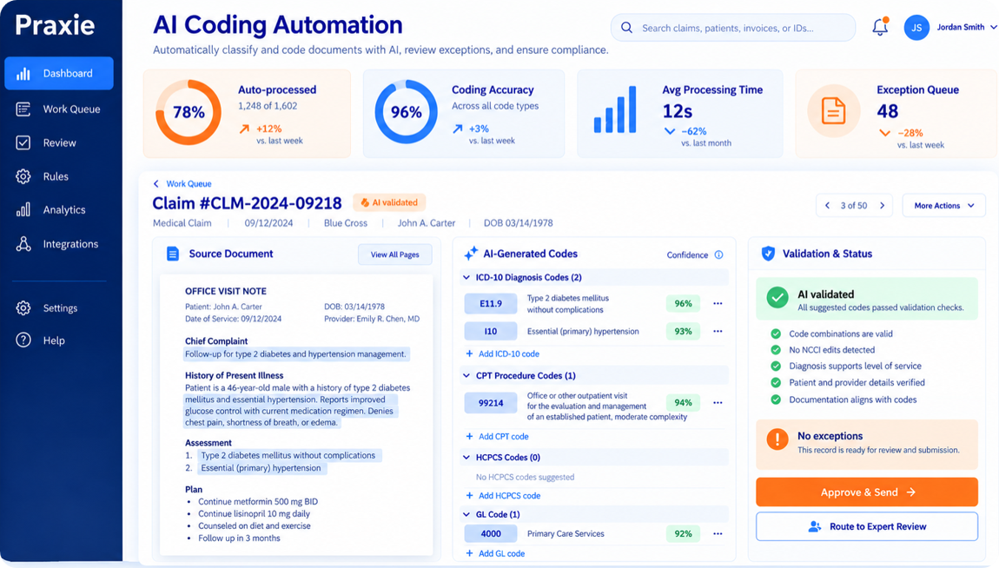Screen dimensions: 999x568
Task: Collapse the CPT Procedure Codes section
Action: click(x=466, y=376)
